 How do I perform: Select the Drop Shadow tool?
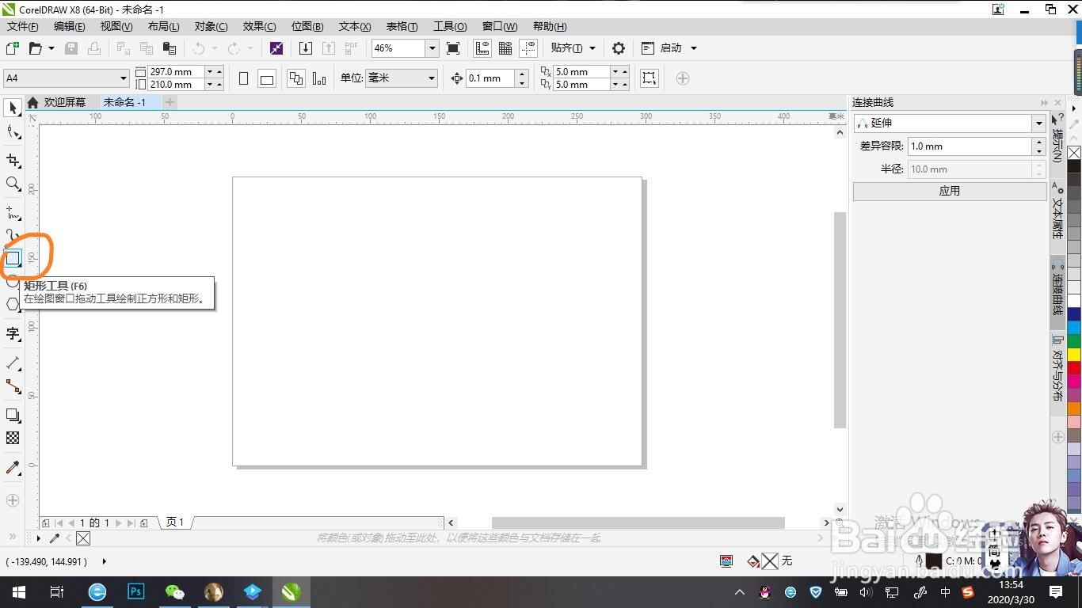coord(13,416)
